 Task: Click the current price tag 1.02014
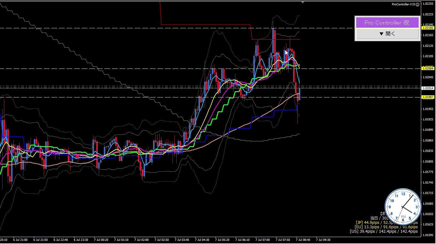pyautogui.click(x=428, y=88)
